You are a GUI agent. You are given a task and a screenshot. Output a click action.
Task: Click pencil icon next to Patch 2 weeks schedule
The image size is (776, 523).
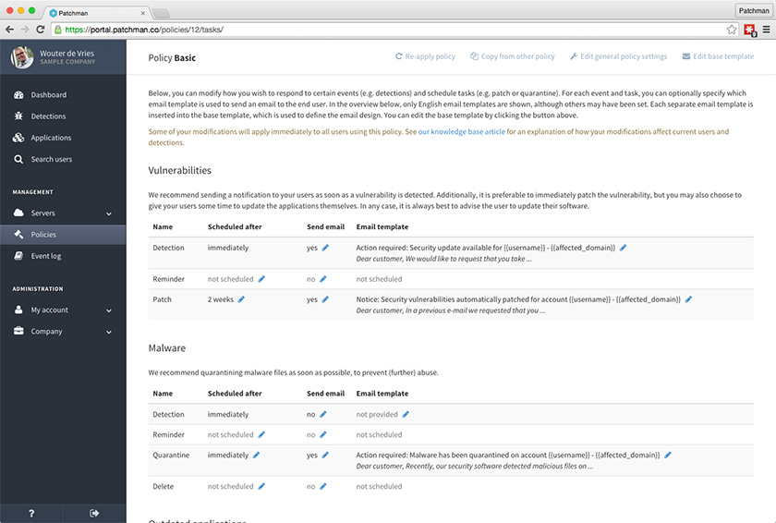(242, 299)
